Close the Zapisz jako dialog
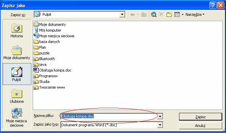The width and height of the screenshot is (226, 133). coord(221,5)
